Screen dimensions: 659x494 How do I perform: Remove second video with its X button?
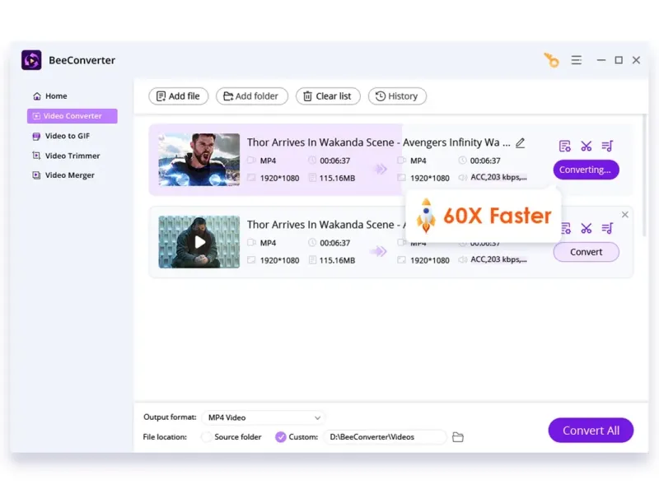(x=625, y=215)
